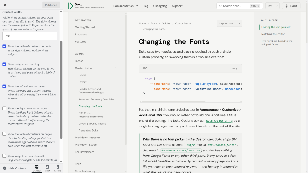This screenshot has width=308, height=173.
Task: Jump to Two numbers tuned section
Action: click(277, 43)
